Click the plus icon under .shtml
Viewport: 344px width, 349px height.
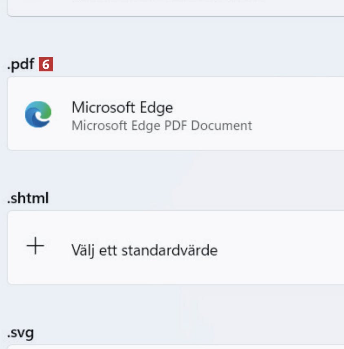[35, 247]
